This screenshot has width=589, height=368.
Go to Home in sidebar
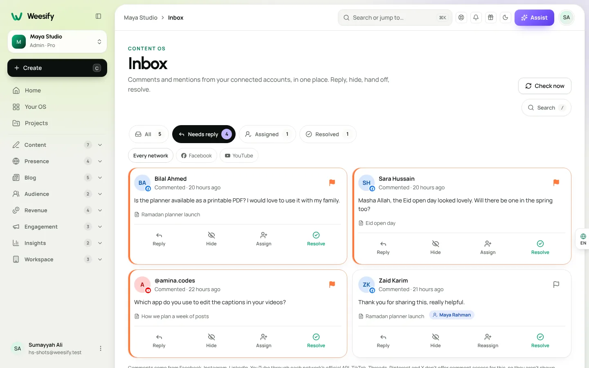57,90
